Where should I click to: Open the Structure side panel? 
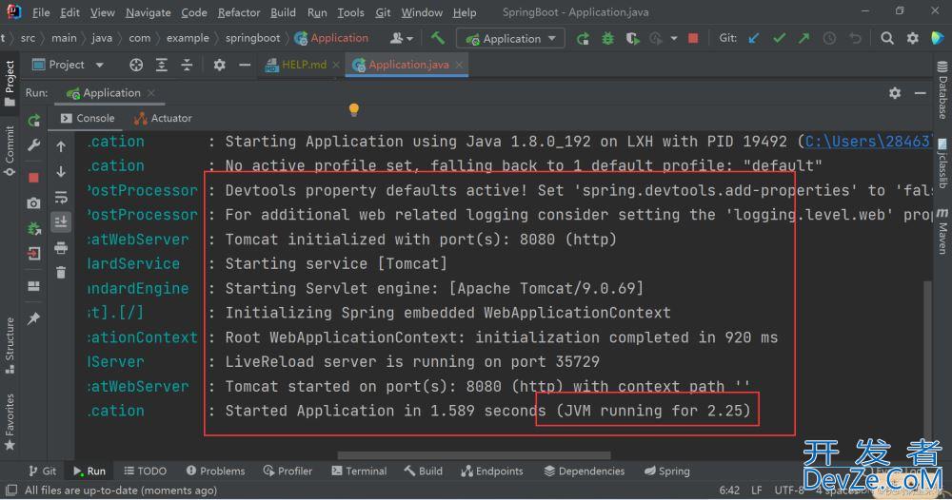point(10,345)
